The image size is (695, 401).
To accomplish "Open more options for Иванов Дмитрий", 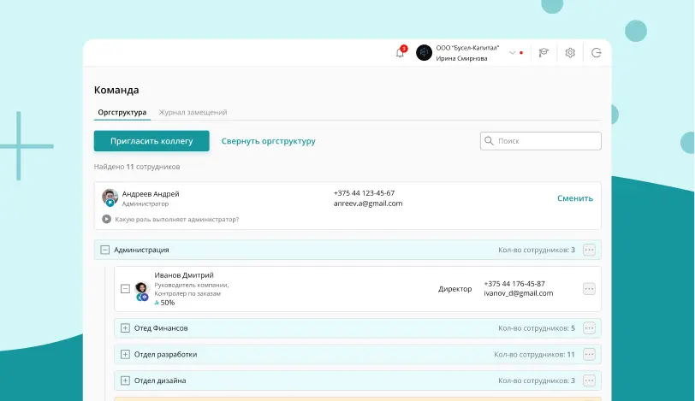I will 589,289.
